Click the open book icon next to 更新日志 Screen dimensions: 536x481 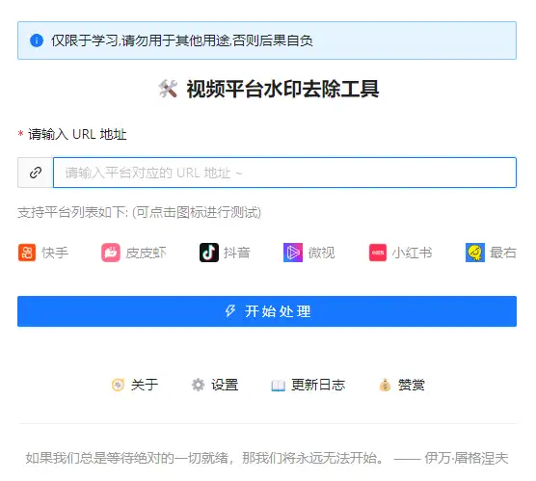(278, 386)
